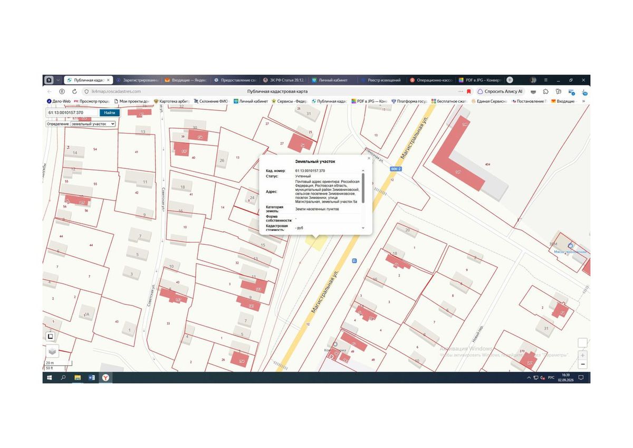Click the info popup vertical scrollbar

pyautogui.click(x=362, y=187)
